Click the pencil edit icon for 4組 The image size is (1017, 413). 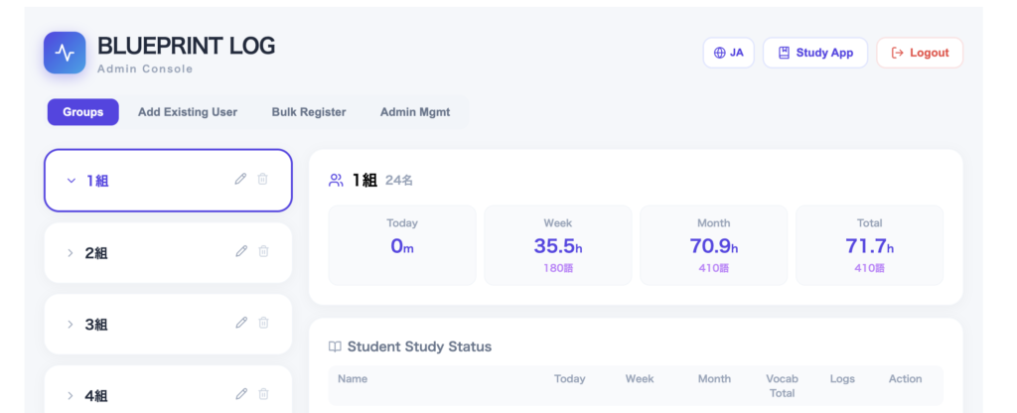click(x=240, y=394)
